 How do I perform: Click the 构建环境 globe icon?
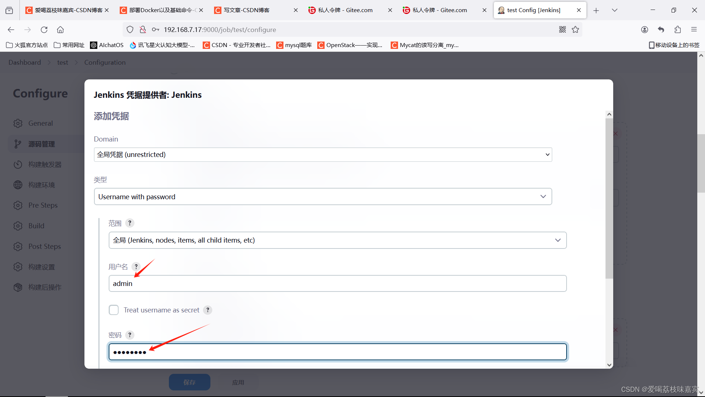pos(18,185)
